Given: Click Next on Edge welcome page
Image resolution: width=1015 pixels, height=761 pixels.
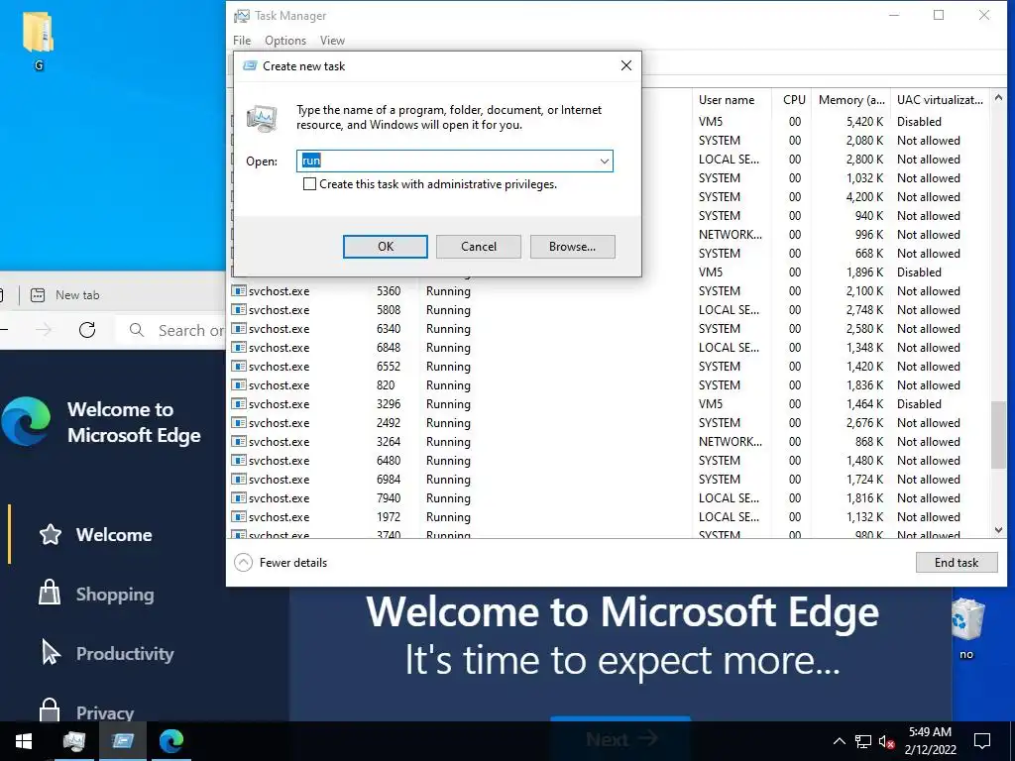Looking at the screenshot, I should 620,738.
